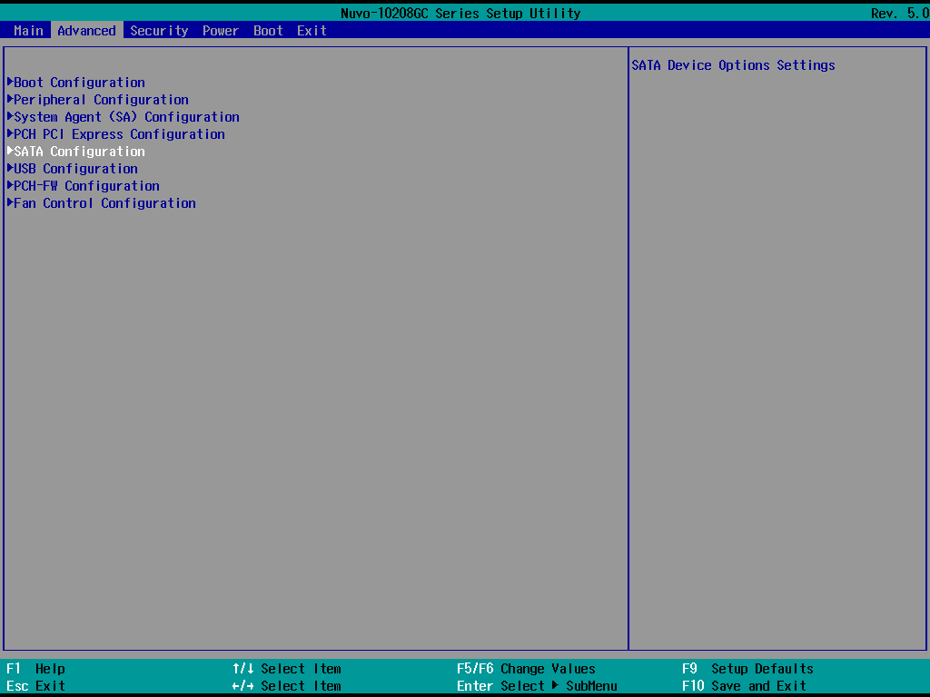Click F10 Save and Exit hint
Image resolution: width=930 pixels, height=697 pixels.
[x=744, y=686]
